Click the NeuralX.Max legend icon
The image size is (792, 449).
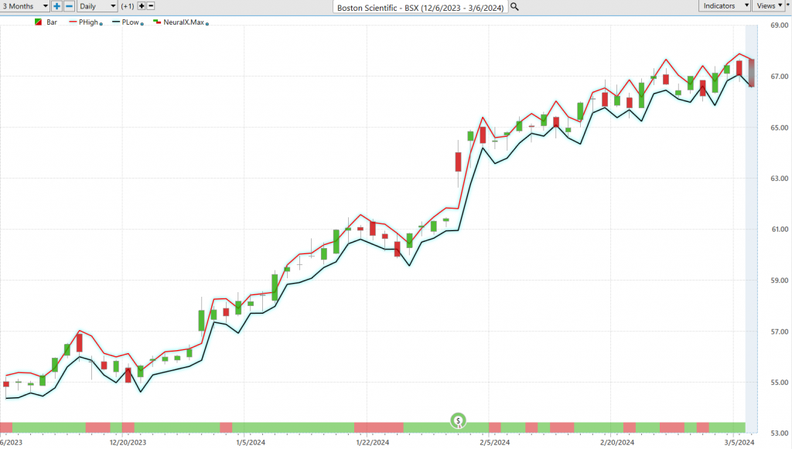coord(157,22)
